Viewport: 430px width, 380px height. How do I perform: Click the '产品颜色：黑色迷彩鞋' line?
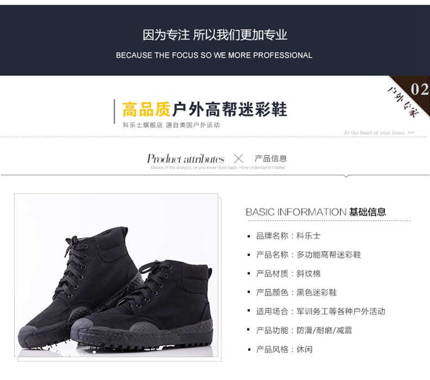click(296, 293)
